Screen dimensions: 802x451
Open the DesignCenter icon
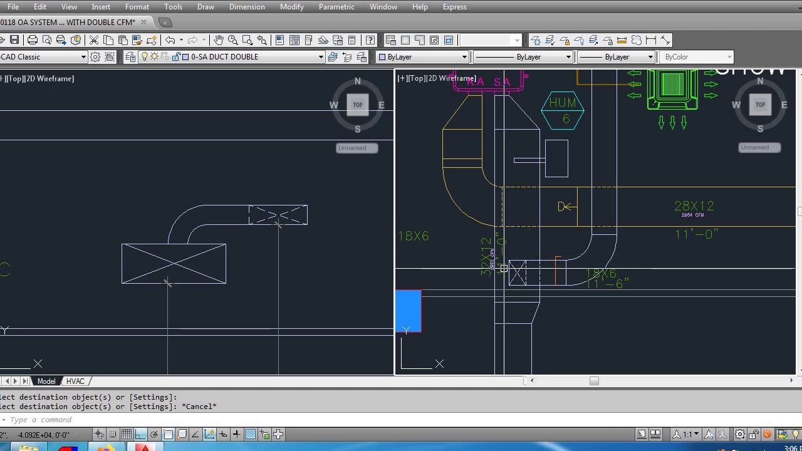[294, 40]
